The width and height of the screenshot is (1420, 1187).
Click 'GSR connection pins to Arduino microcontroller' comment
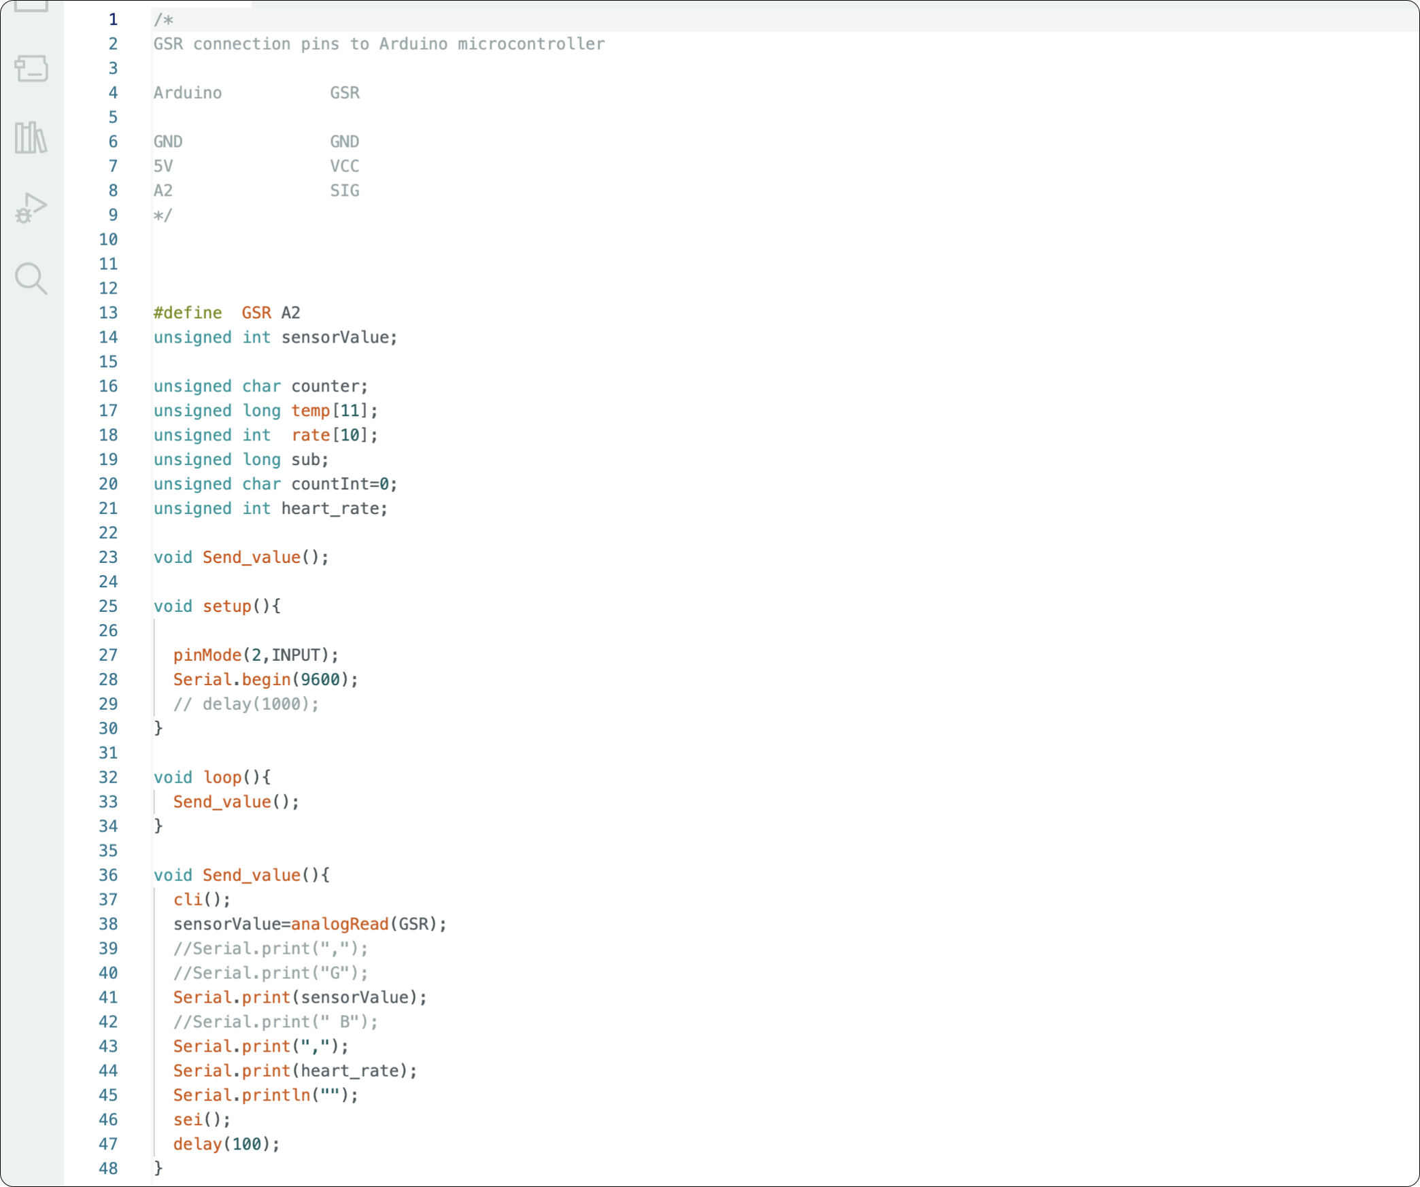pos(379,44)
